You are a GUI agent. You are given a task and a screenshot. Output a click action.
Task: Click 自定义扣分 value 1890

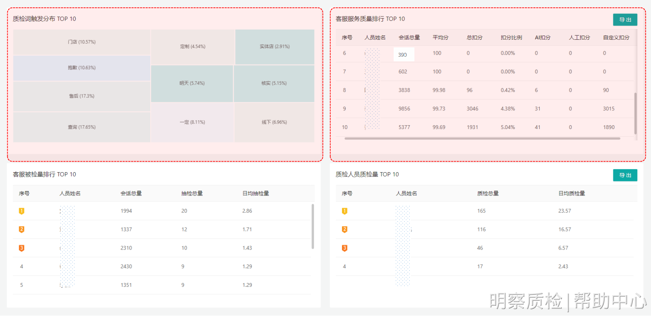[609, 127]
